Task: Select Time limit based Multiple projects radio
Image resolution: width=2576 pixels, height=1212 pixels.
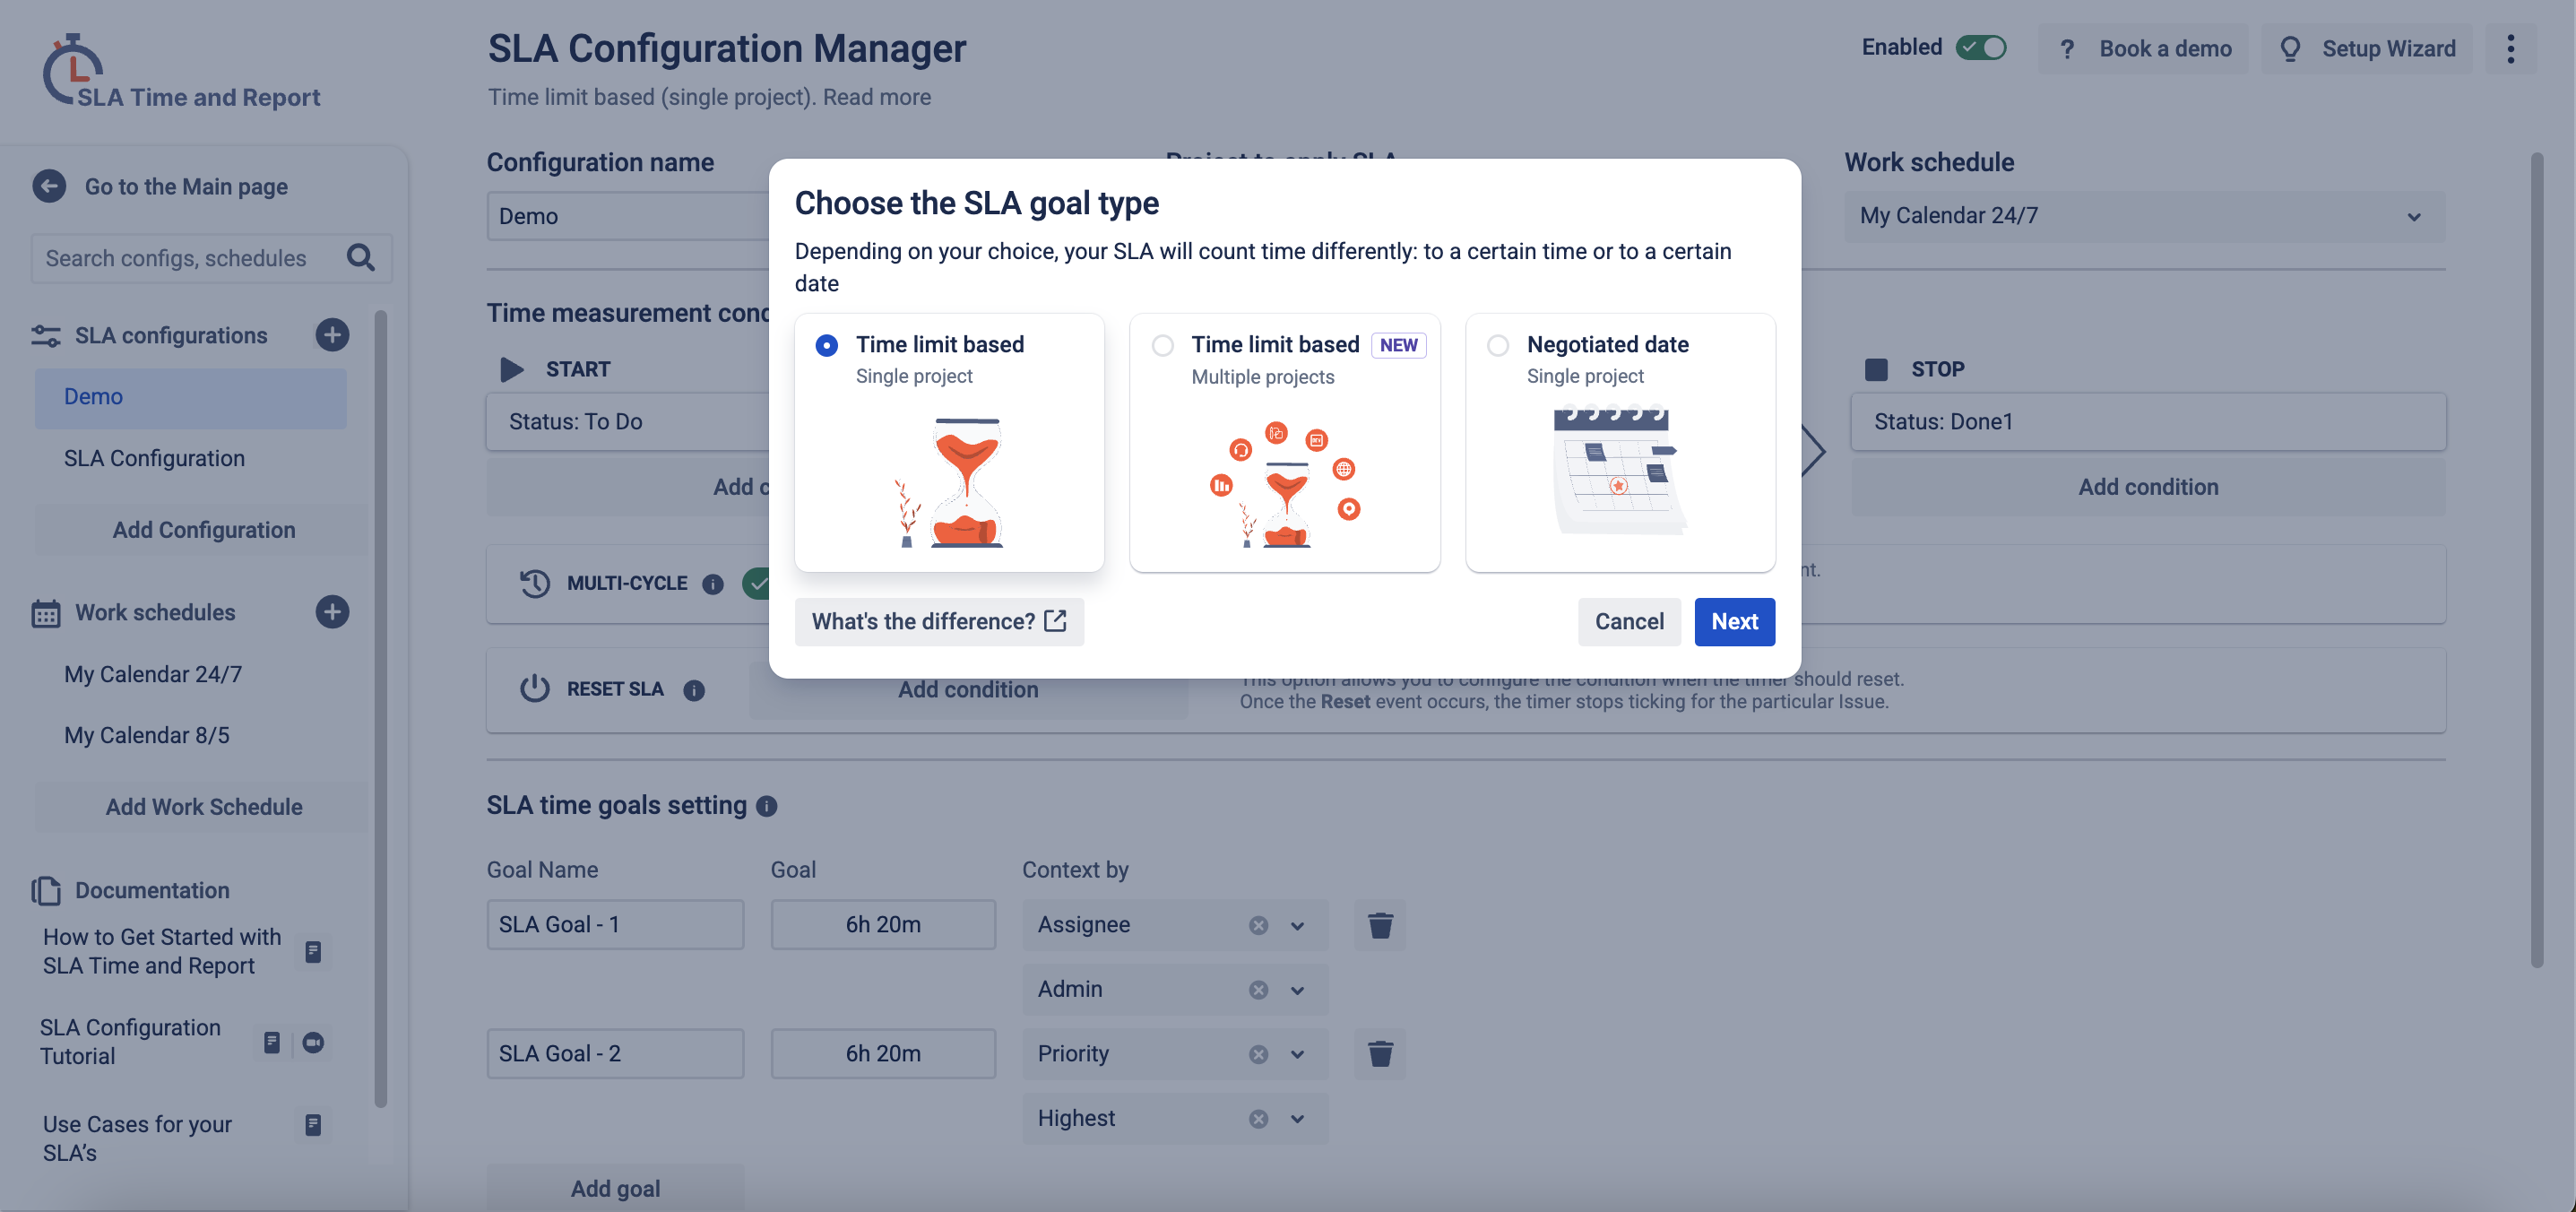Action: tap(1162, 345)
